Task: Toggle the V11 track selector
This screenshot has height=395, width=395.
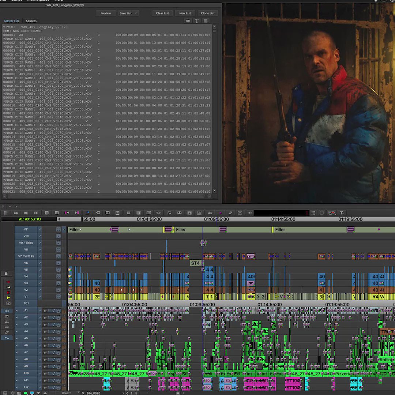Action: click(26, 229)
